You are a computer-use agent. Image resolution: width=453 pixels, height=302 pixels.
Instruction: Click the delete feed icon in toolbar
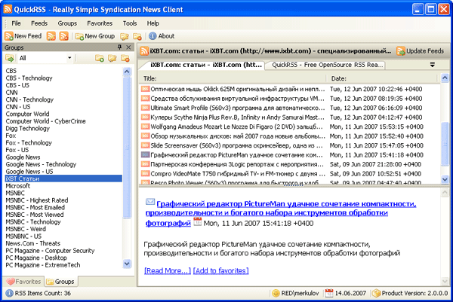63,36
